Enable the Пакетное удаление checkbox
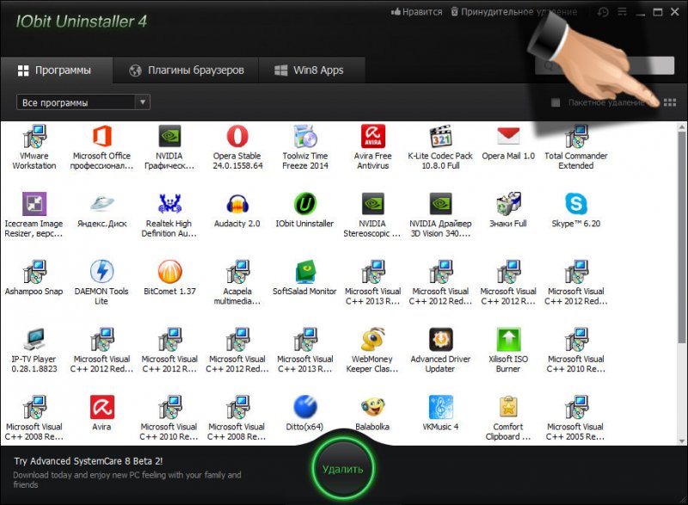The width and height of the screenshot is (688, 505). [556, 102]
